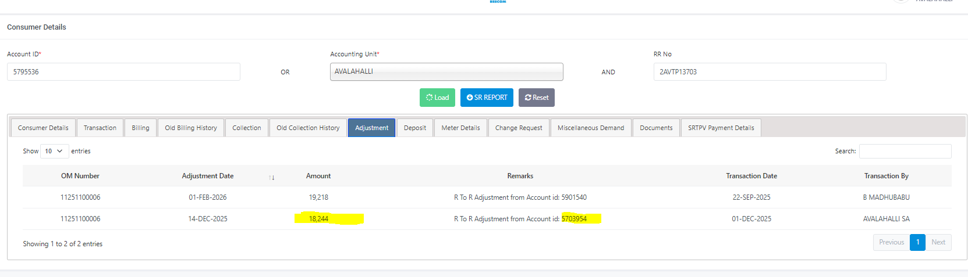Click the sort arrows icon beside Adjustment Date
The width and height of the screenshot is (968, 277).
tap(272, 177)
